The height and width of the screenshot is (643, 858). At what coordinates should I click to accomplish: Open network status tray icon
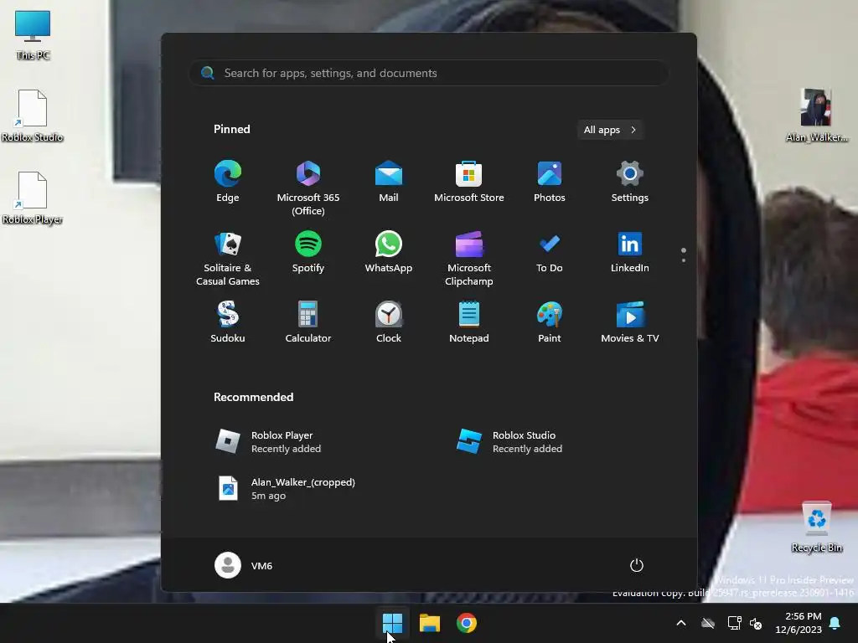[x=734, y=623]
